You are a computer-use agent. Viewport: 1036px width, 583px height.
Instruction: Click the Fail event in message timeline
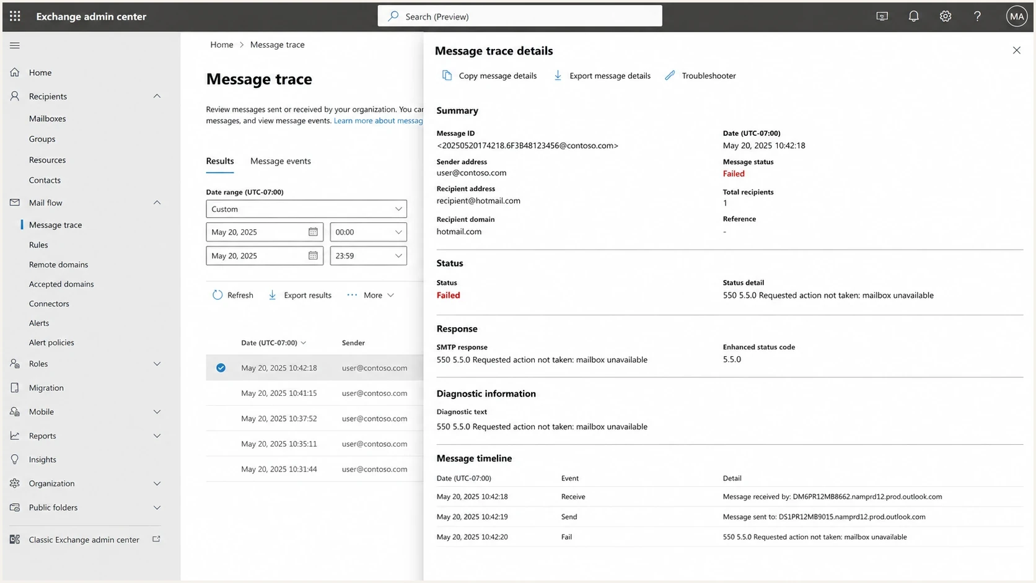pos(566,537)
